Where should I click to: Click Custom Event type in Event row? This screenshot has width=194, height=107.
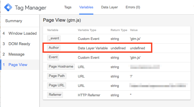tap(89, 57)
